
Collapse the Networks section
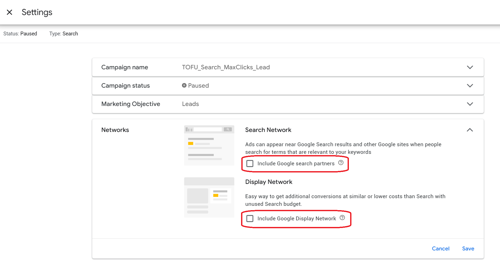(470, 130)
